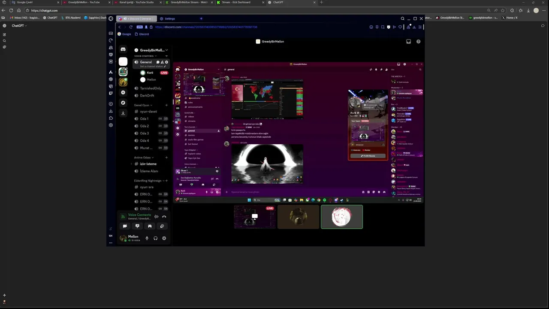Click Twitch icon in Opera sidebar
Viewport: 549px width, 309px height.
tap(111, 93)
